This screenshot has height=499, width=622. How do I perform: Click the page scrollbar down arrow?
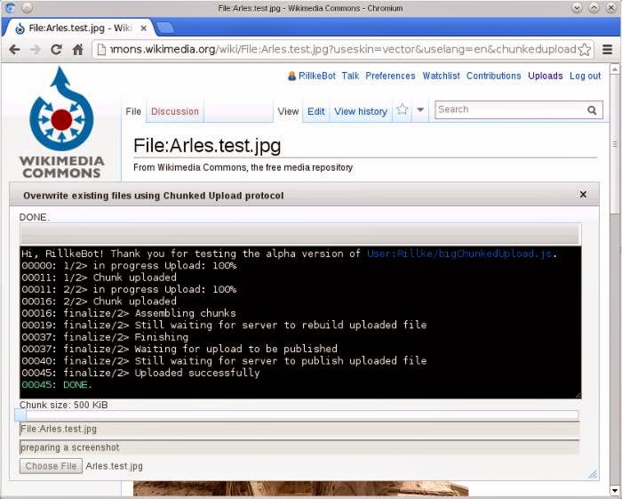coord(614,490)
